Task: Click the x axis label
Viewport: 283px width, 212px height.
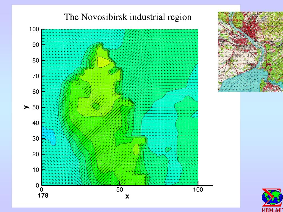Action: tap(127, 196)
